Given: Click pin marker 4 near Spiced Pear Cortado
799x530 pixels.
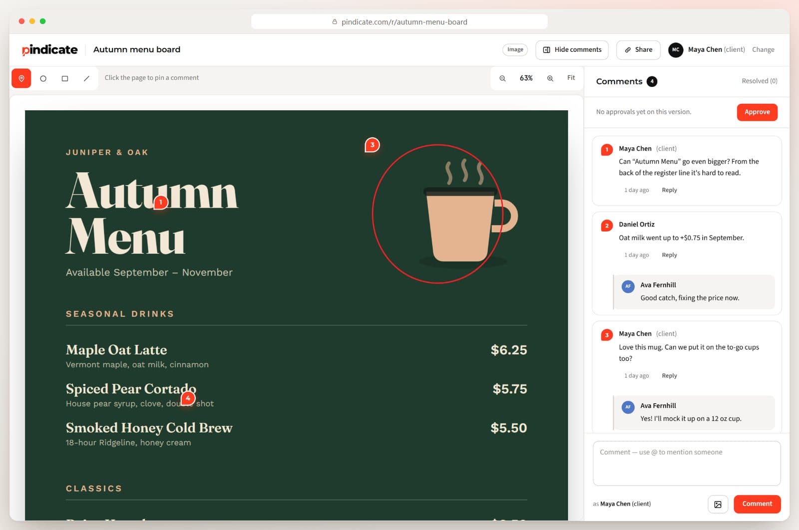Looking at the screenshot, I should 188,398.
